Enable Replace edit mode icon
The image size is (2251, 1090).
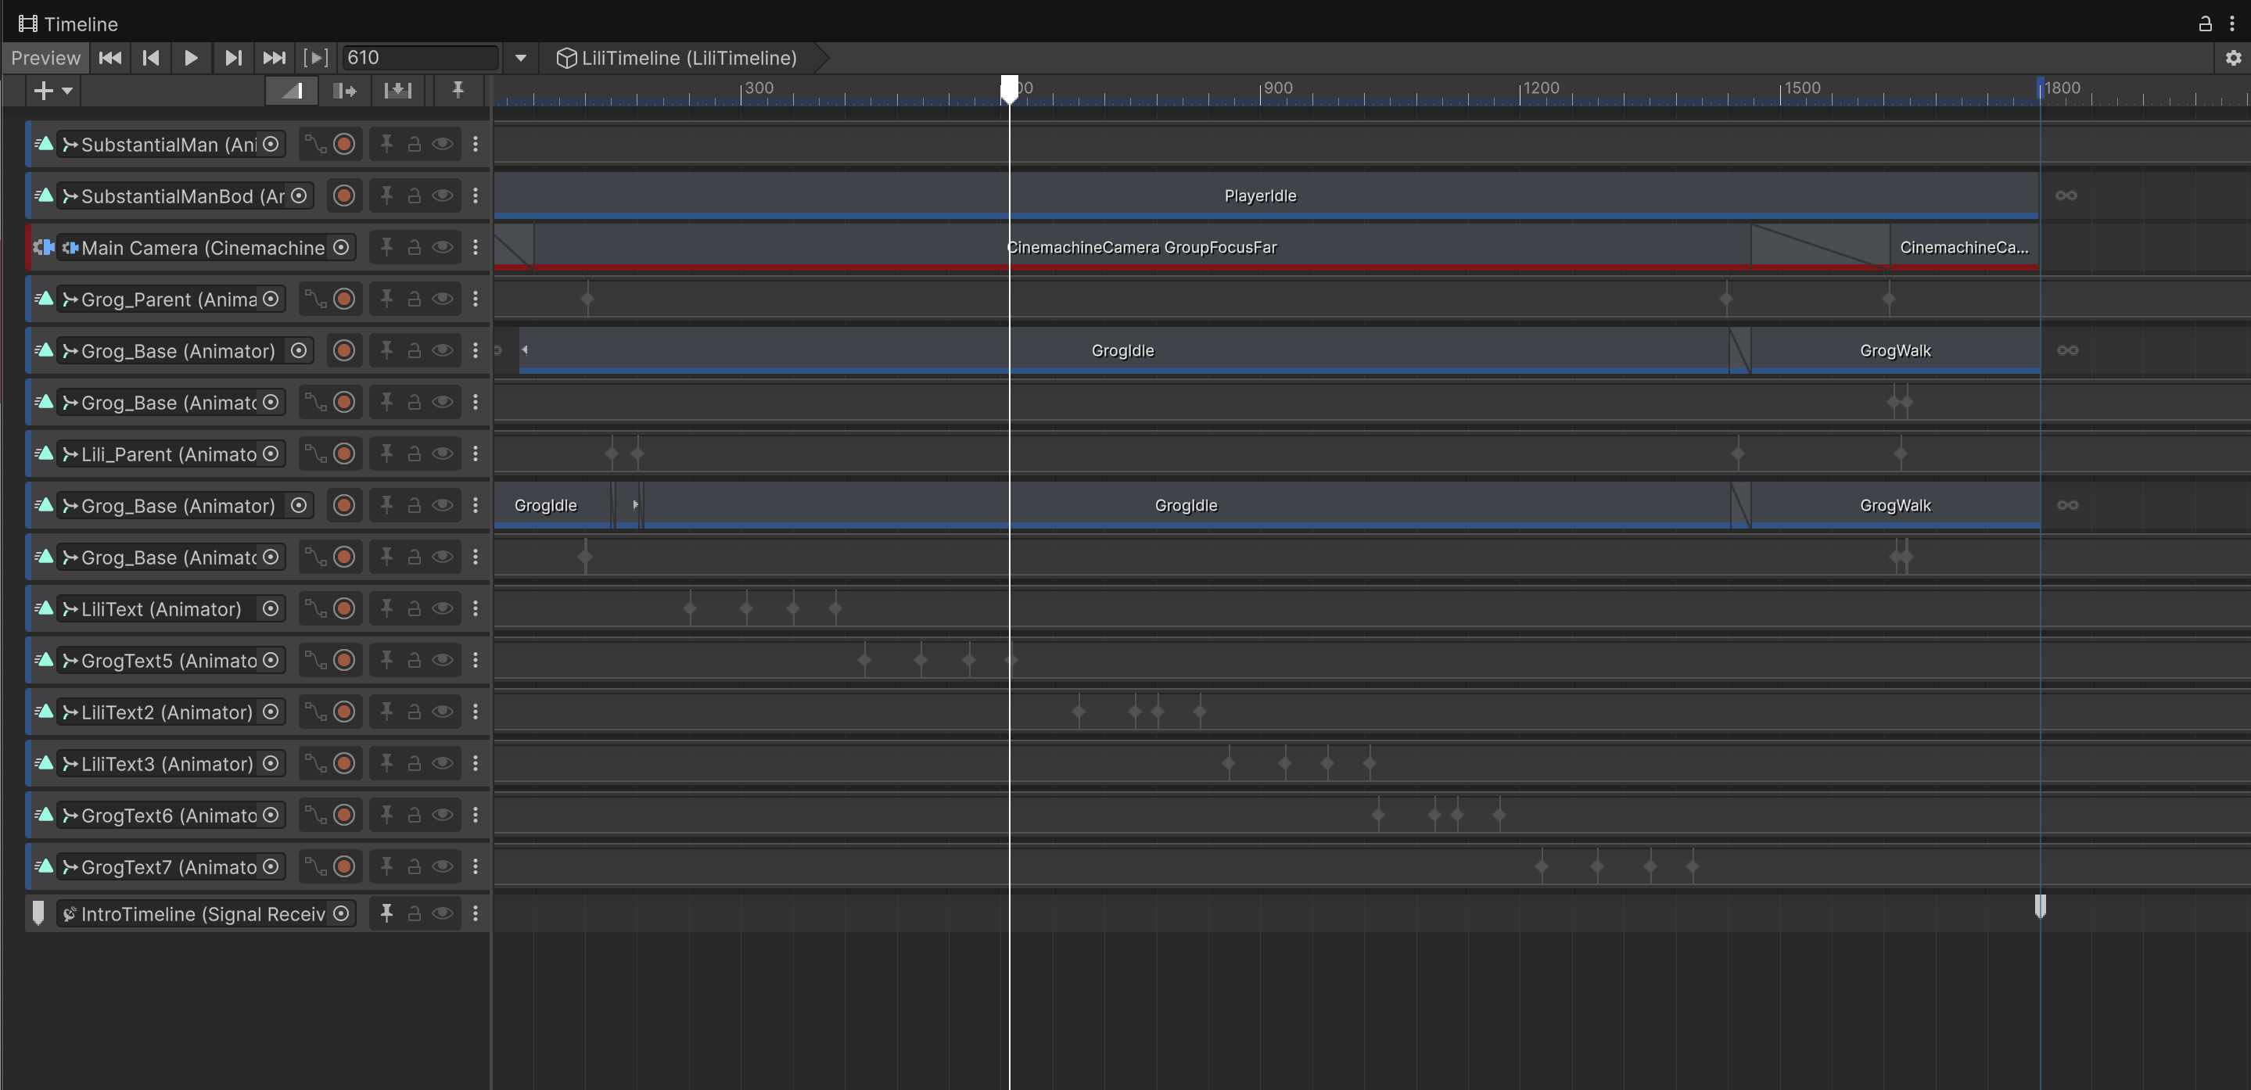(x=397, y=90)
